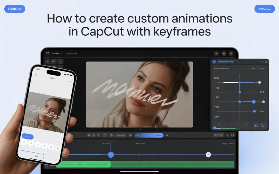Tap the last round tool icon on phone
The height and width of the screenshot is (174, 279).
(58, 148)
